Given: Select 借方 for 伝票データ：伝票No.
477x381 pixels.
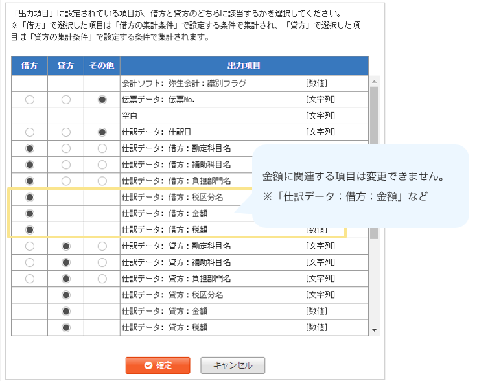Looking at the screenshot, I should pyautogui.click(x=29, y=100).
